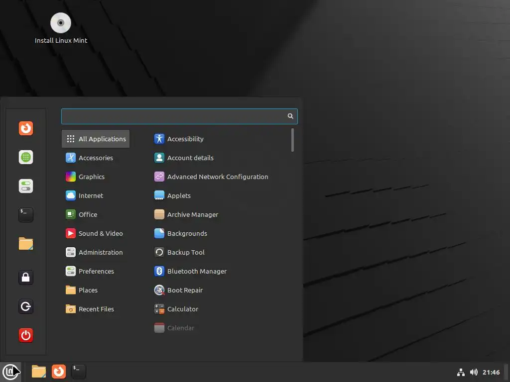Image resolution: width=510 pixels, height=382 pixels.
Task: Select All Applications category
Action: coord(96,139)
